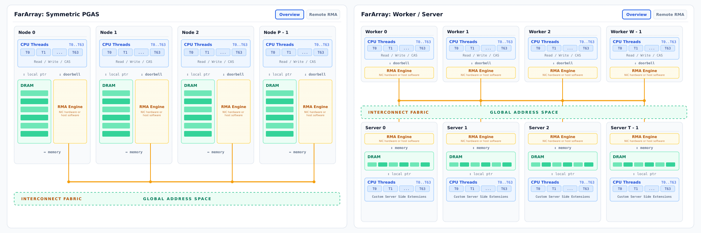Image resolution: width=701 pixels, height=233 pixels.
Task: Click the DRAM block in Node 2
Action: pyautogui.click(x=198, y=112)
